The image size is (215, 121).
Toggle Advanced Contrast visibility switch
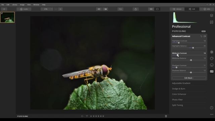(205, 36)
